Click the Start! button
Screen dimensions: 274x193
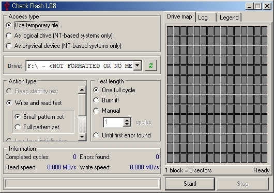(x=190, y=184)
